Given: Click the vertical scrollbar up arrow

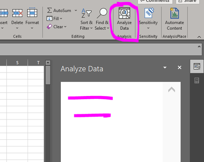Looking at the screenshot, I should tap(48, 63).
